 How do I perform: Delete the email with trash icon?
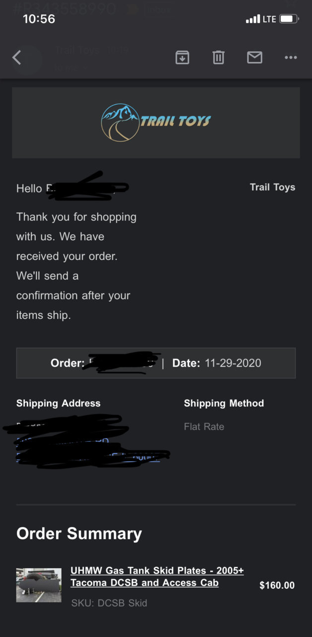pos(219,58)
